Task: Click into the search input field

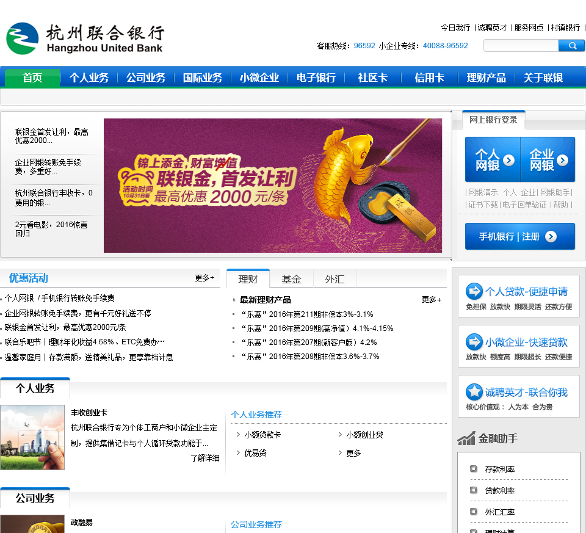Action: click(521, 46)
